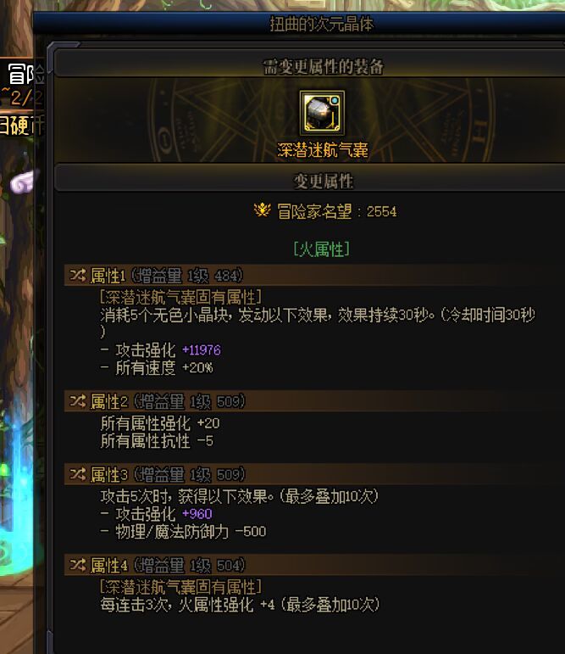
Task: Select the 属性1 header row
Action: 314,275
